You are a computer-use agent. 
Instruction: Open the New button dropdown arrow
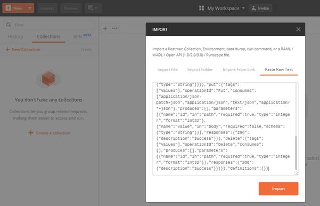coord(30,8)
